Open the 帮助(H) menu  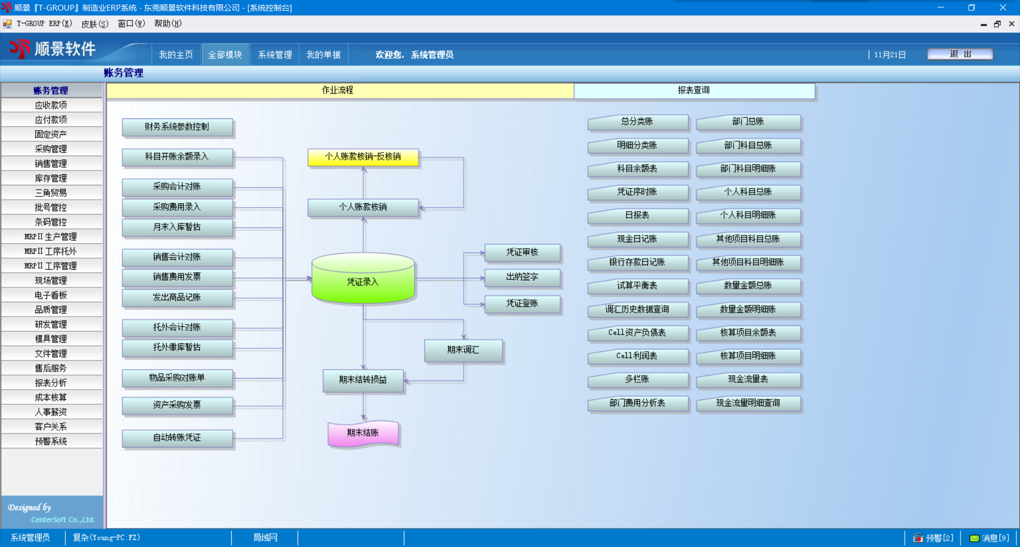coord(167,24)
